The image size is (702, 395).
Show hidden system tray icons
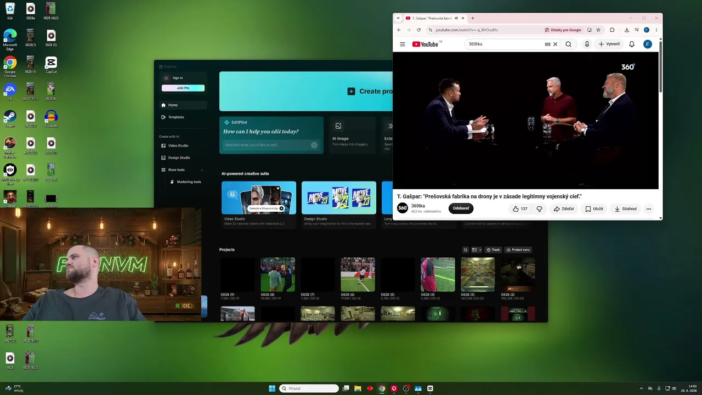(x=641, y=388)
